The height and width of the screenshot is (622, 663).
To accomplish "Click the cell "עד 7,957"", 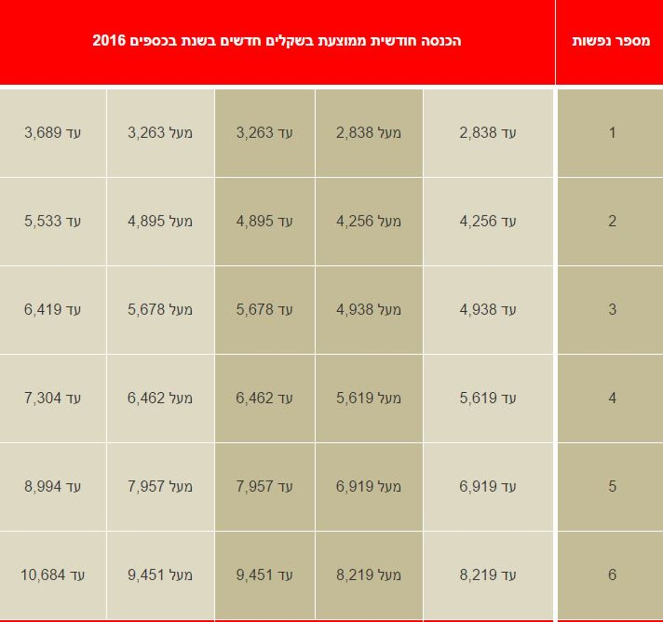I will (265, 487).
